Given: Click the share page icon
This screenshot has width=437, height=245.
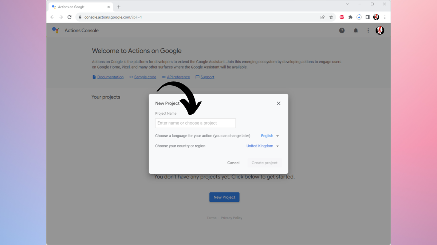Looking at the screenshot, I should (322, 17).
